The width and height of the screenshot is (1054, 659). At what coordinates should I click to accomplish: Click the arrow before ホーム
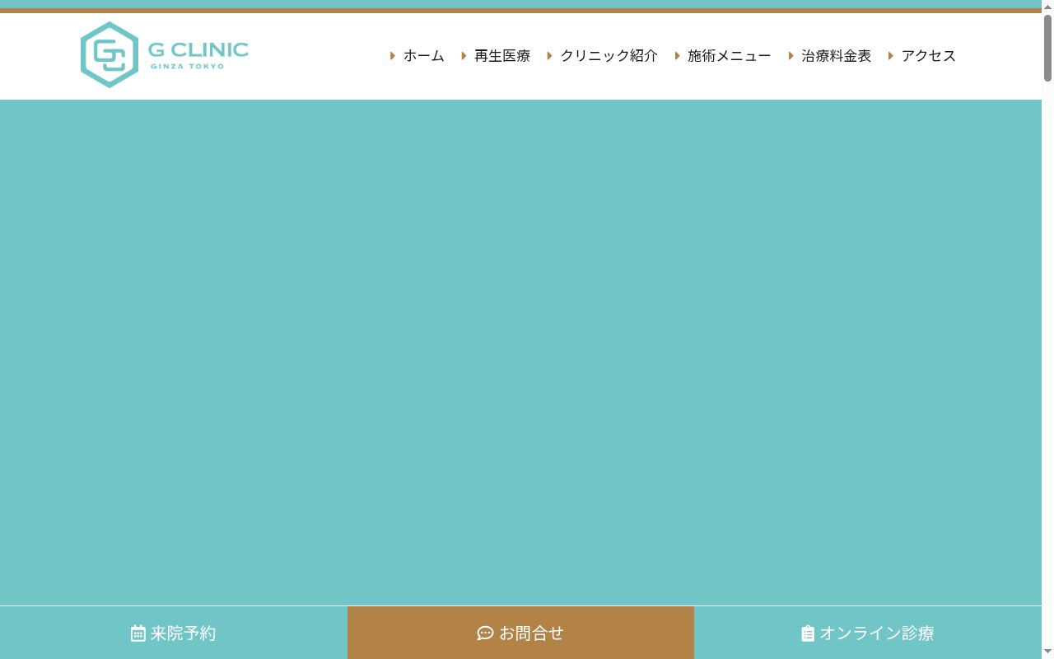point(393,56)
